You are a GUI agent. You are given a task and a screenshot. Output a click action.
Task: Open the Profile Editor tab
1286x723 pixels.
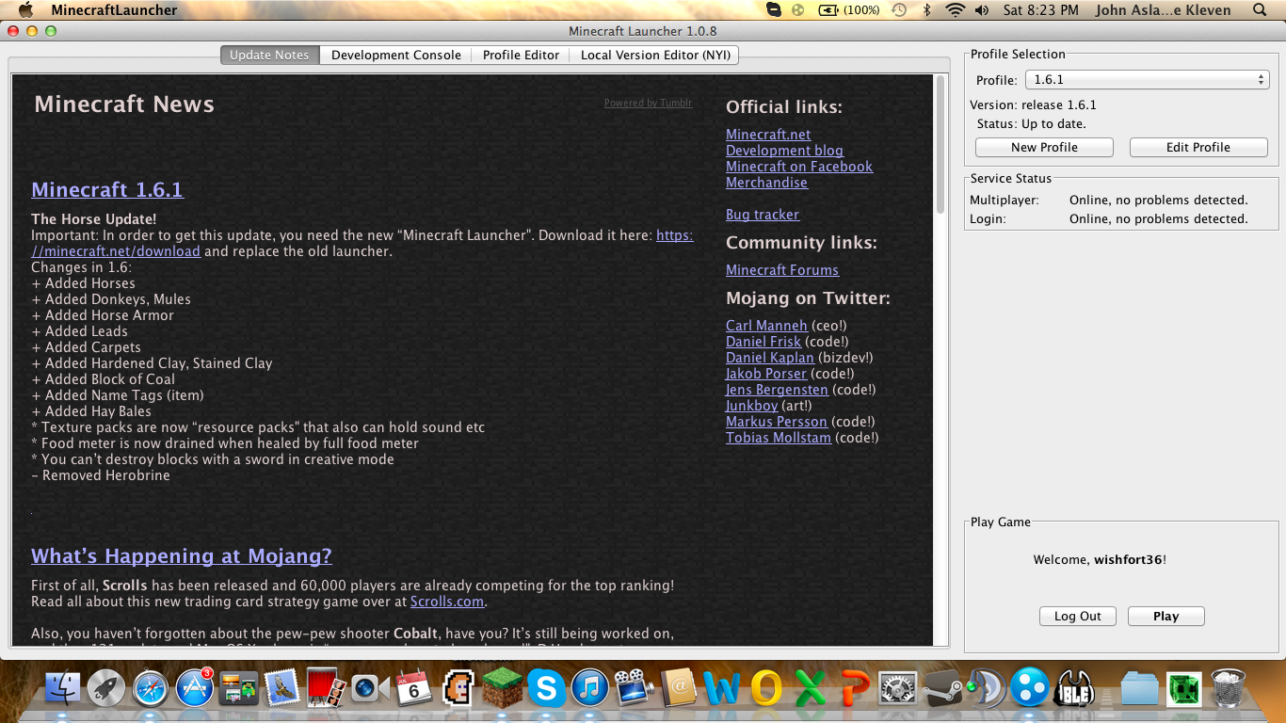[521, 55]
